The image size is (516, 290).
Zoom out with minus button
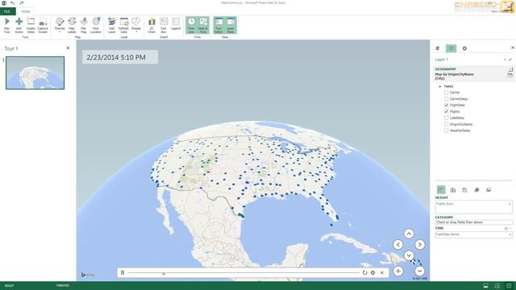419,271
